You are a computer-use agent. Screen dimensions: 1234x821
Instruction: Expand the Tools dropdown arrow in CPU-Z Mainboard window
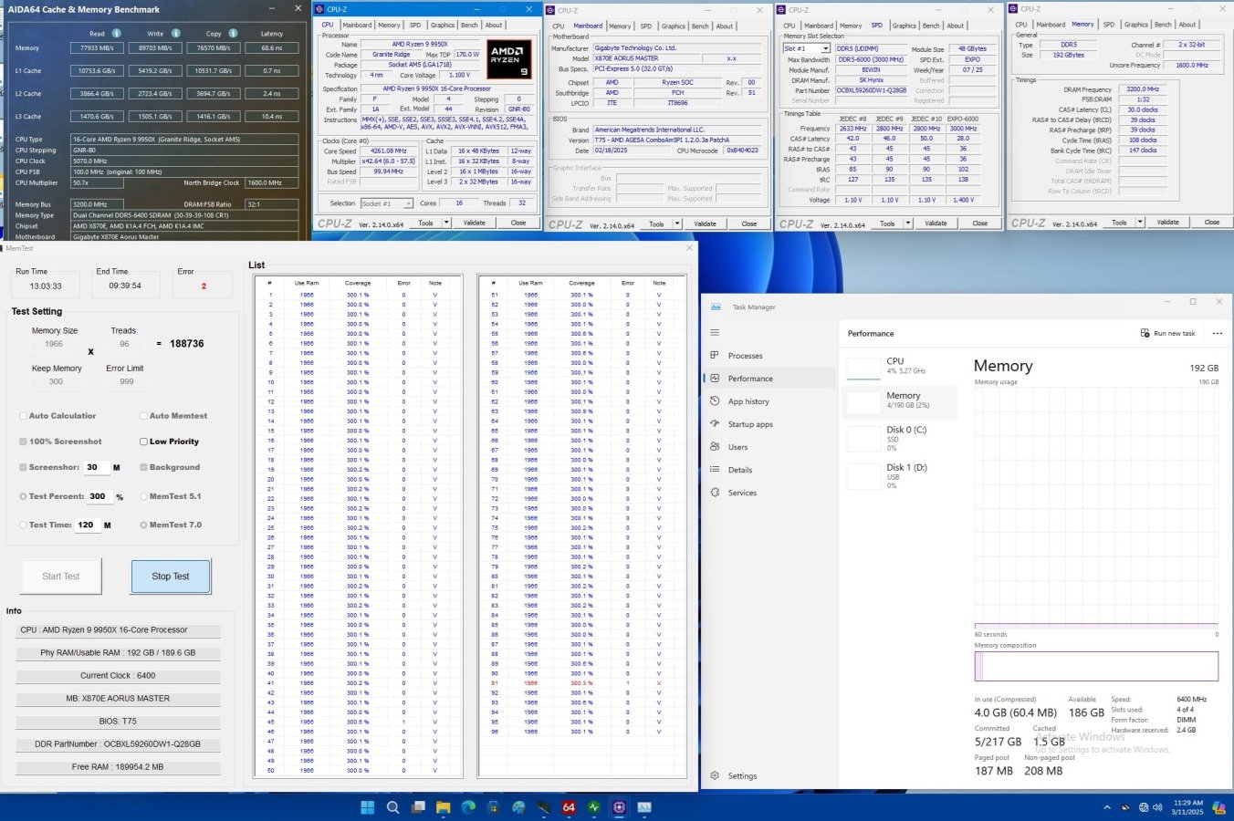pyautogui.click(x=677, y=223)
